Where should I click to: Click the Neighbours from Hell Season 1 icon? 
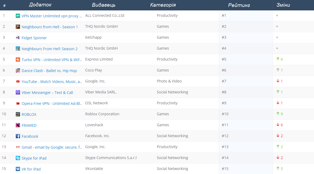click(x=18, y=27)
